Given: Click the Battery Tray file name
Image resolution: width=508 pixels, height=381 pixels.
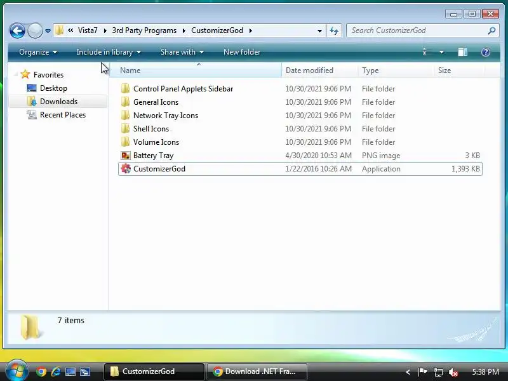Looking at the screenshot, I should tap(153, 156).
